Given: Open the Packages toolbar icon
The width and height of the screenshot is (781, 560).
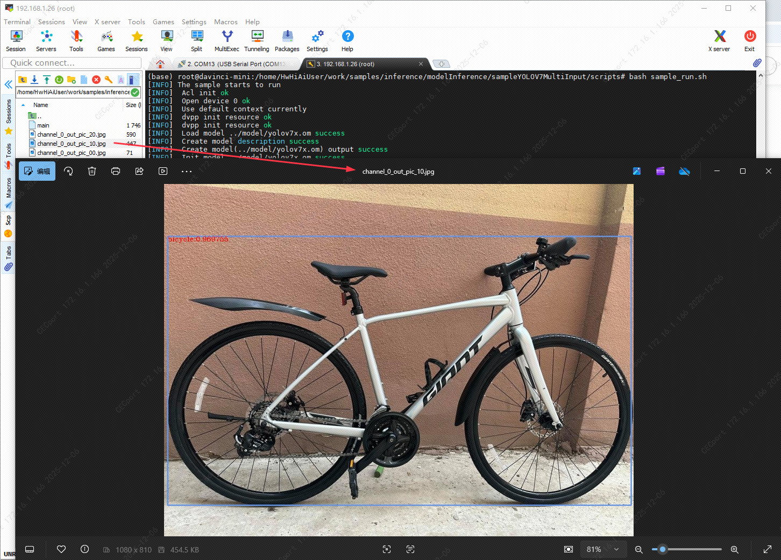Looking at the screenshot, I should 287,41.
